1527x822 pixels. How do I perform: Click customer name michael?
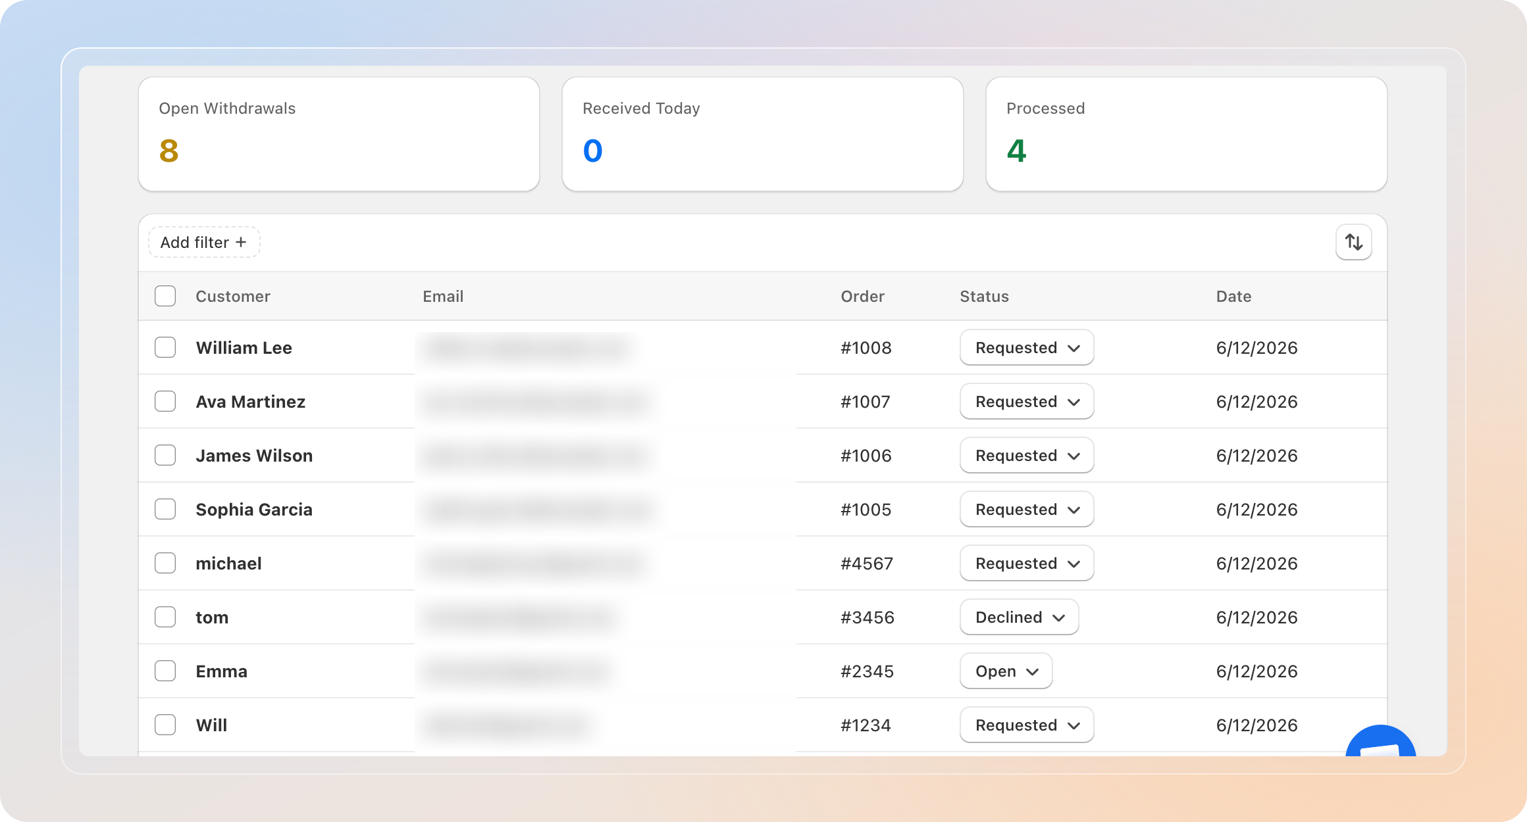[x=228, y=564]
